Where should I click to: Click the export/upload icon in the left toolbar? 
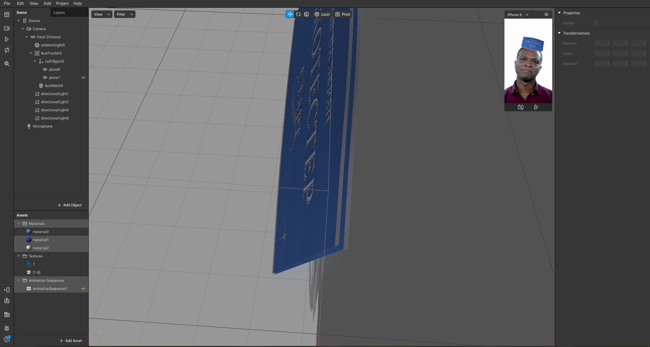coord(7,300)
